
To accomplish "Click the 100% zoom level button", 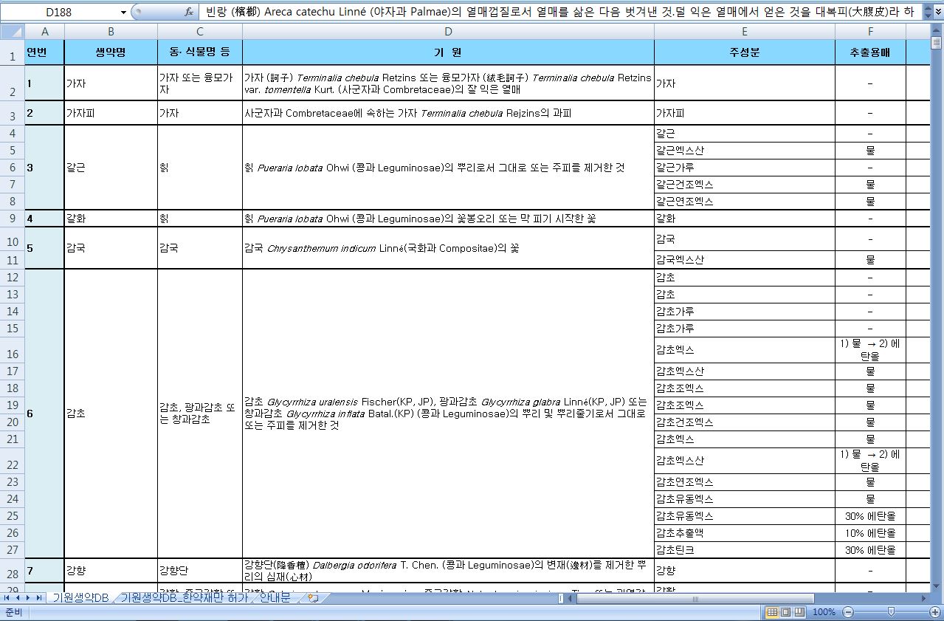I will tap(823, 612).
